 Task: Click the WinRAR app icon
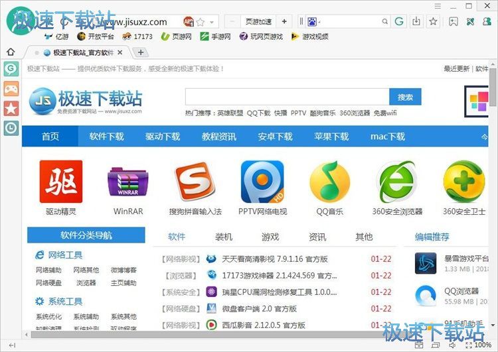[127, 182]
